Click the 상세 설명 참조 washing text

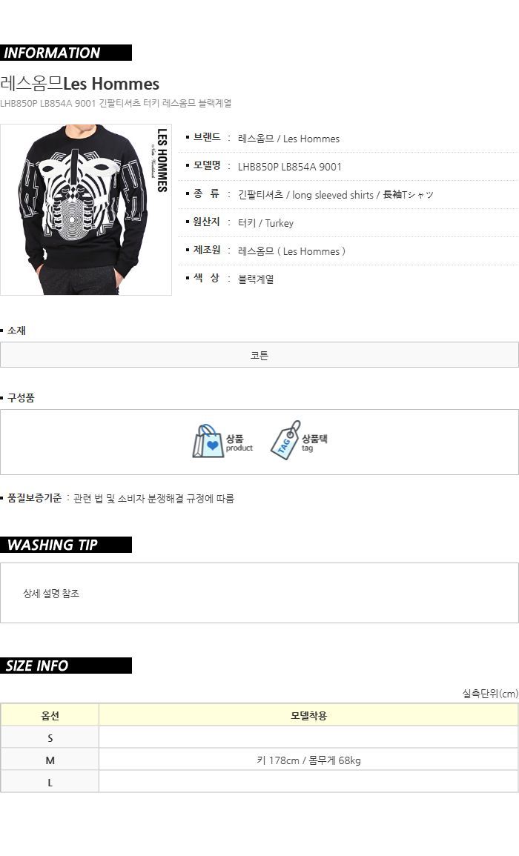coord(51,594)
